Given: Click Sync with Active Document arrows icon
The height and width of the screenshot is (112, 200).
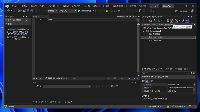Looking at the screenshot, I should coord(165,21).
